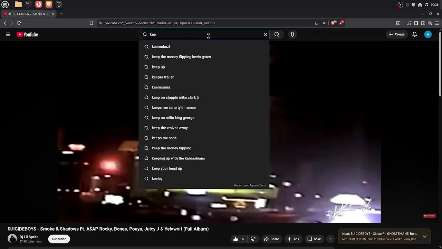Open Brave Rewards triangle icon
This screenshot has height=249, width=442.
tap(341, 23)
